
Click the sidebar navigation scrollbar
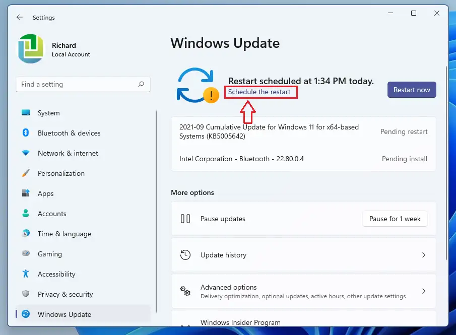[x=156, y=212]
